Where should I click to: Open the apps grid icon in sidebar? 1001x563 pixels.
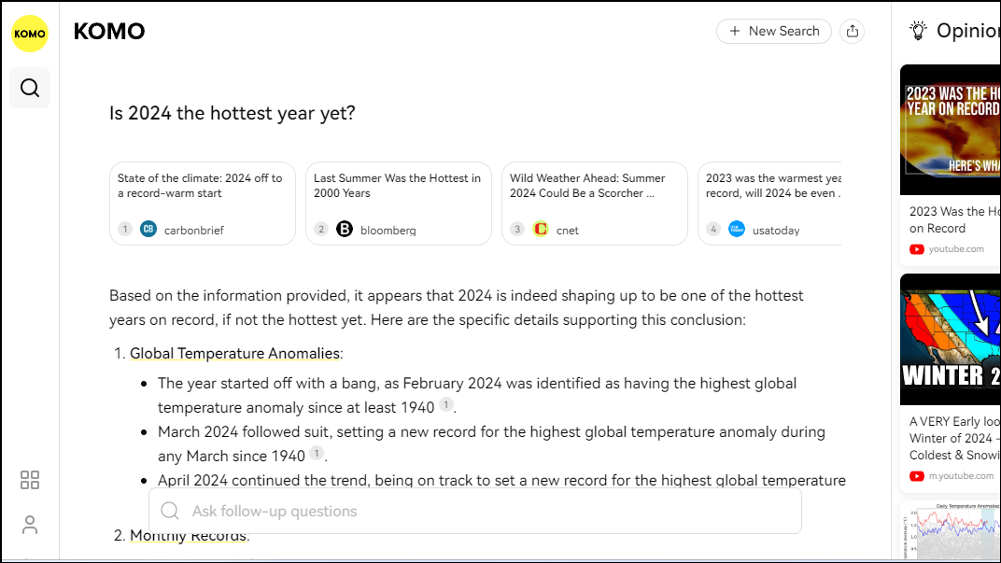coord(30,480)
